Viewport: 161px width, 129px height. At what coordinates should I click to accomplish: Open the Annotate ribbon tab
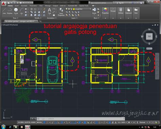24,6
